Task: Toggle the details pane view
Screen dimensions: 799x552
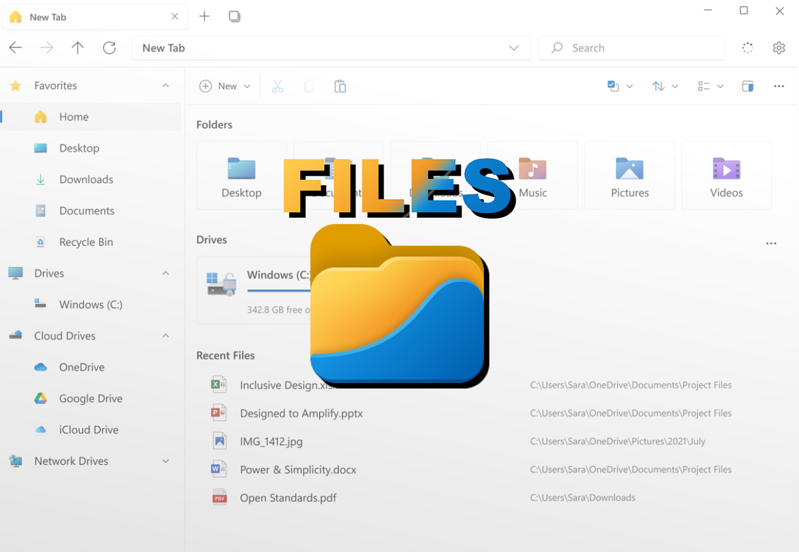Action: [x=748, y=86]
